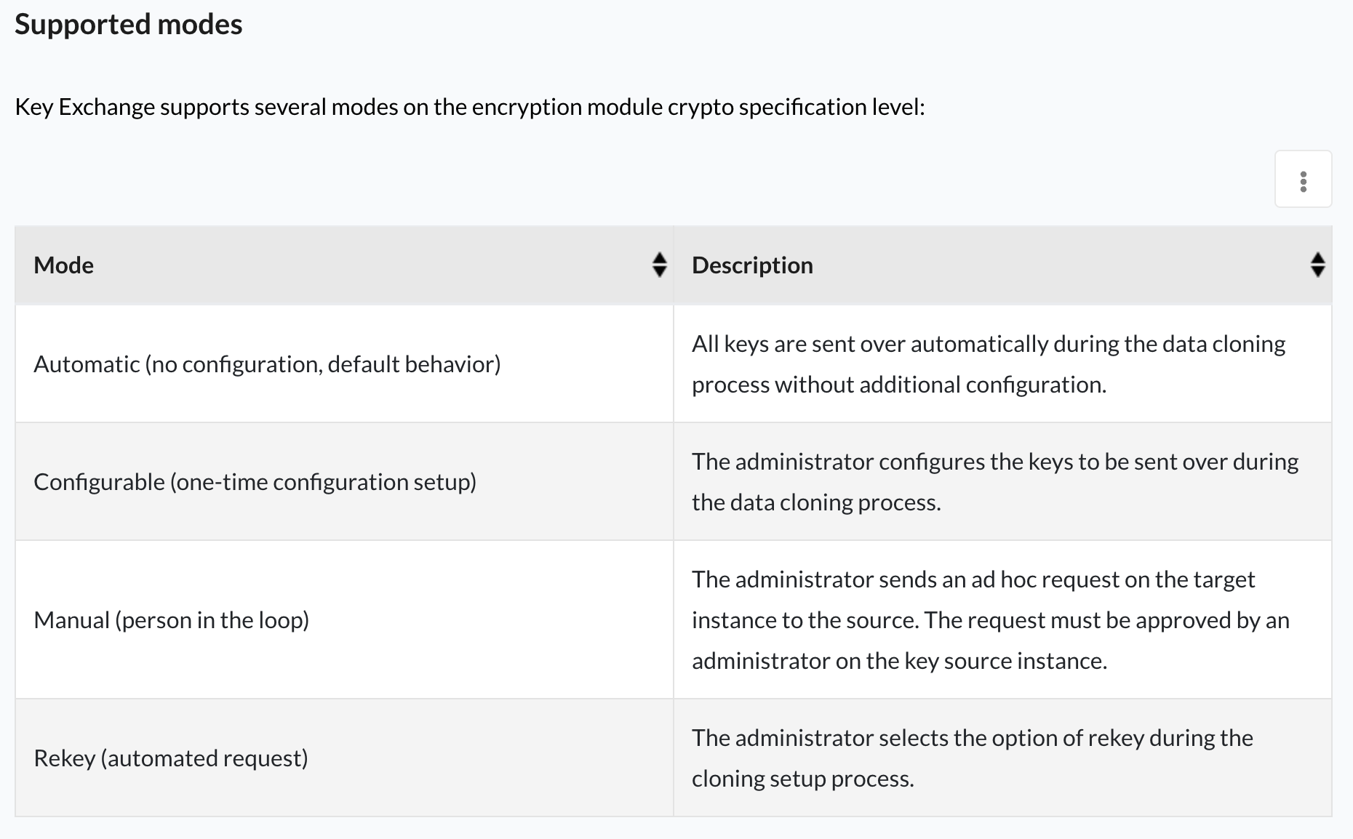Click the Mode column sort arrows icon
This screenshot has height=839, width=1353.
pos(659,265)
